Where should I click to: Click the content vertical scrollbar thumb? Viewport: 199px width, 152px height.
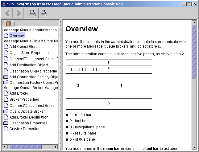pos(194,52)
